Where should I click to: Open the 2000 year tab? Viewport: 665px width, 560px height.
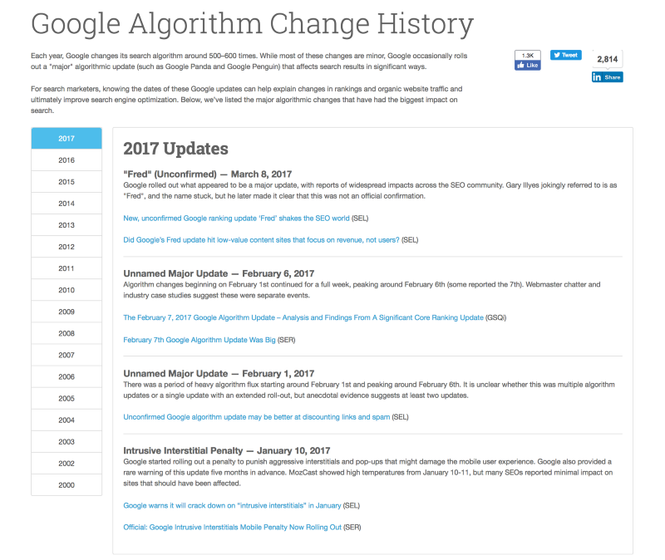click(66, 485)
